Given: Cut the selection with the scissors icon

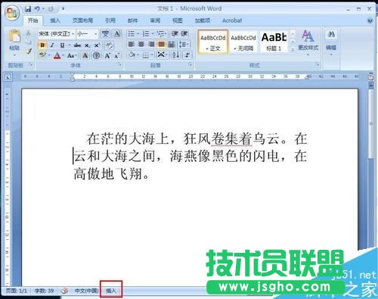Looking at the screenshot, I should (x=28, y=33).
